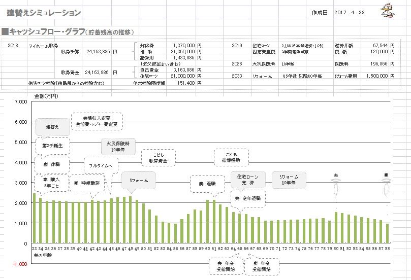Click the 取得予算 value '24,163,886'

tap(98, 52)
